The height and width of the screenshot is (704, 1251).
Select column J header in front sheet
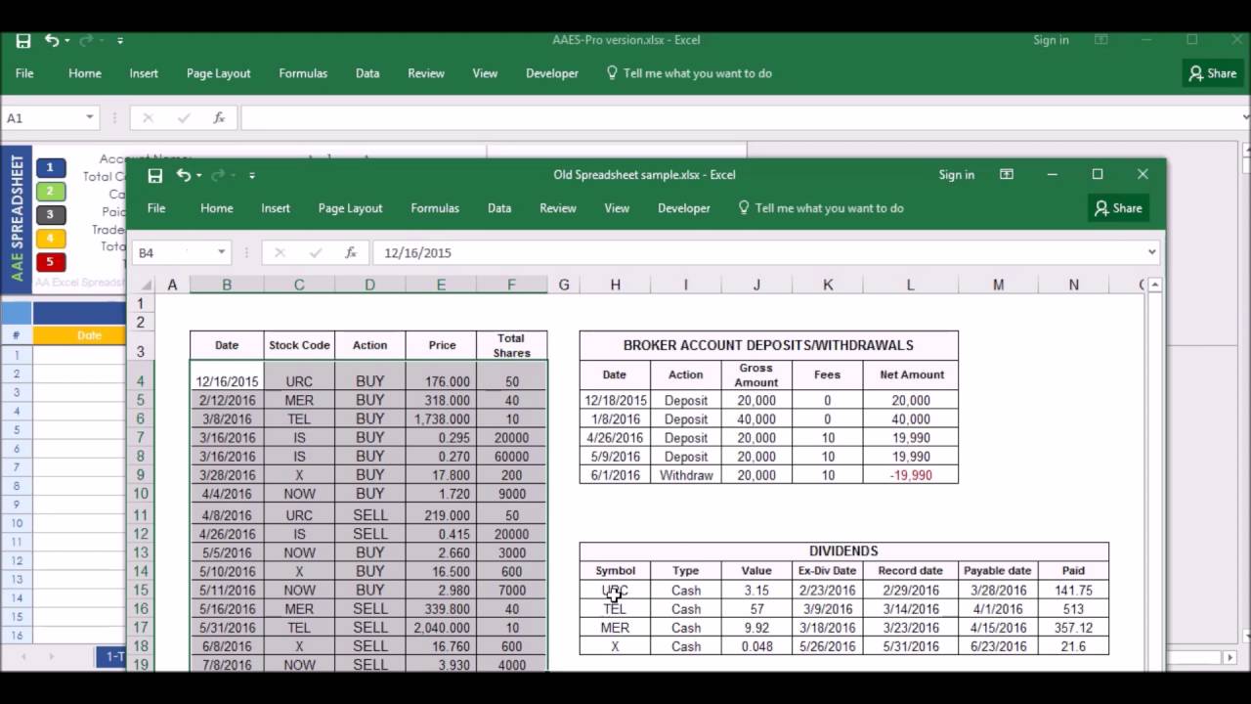pos(756,285)
